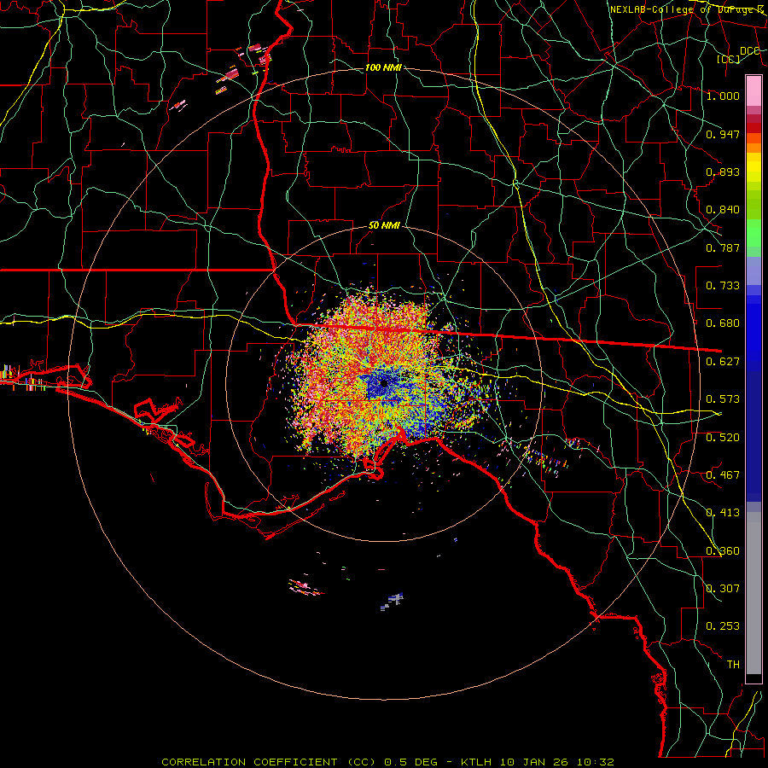Click the DCC label above the color scale

click(749, 51)
